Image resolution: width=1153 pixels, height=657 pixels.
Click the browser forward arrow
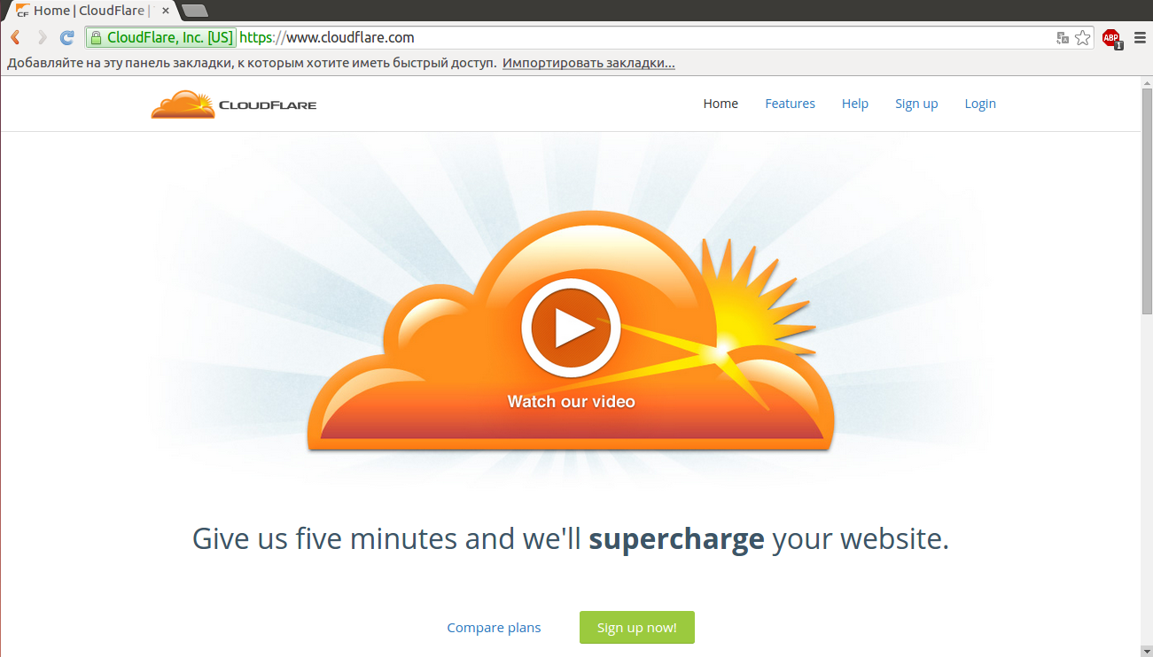[41, 37]
